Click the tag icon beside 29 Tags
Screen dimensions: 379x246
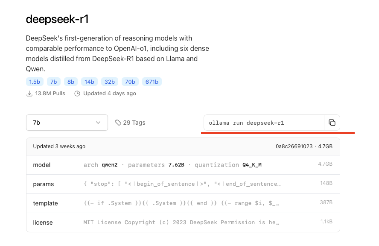tap(118, 123)
